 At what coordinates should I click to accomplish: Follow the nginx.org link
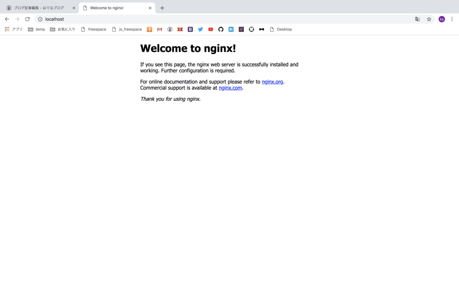[x=272, y=82]
